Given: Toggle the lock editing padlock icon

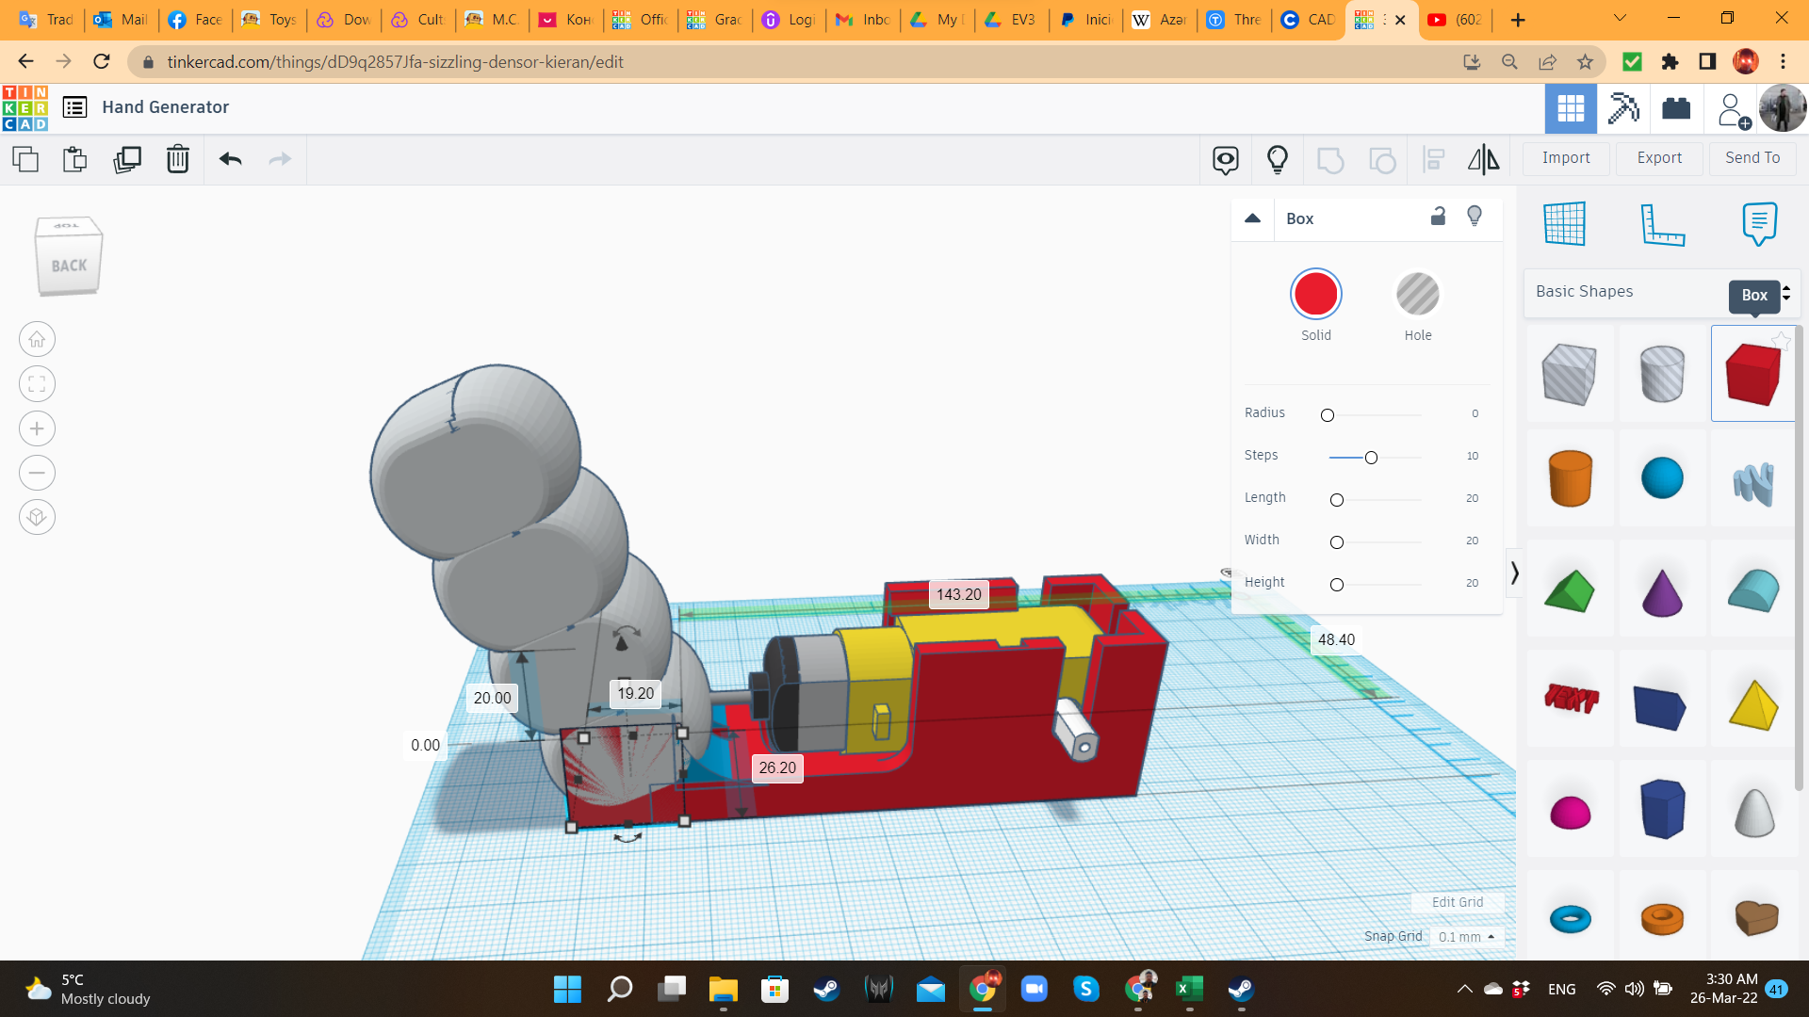Looking at the screenshot, I should pos(1438,217).
